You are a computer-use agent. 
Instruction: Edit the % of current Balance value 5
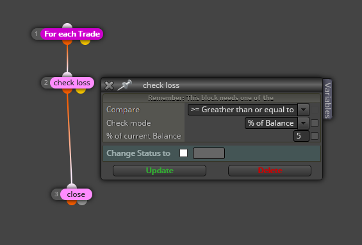coord(301,136)
